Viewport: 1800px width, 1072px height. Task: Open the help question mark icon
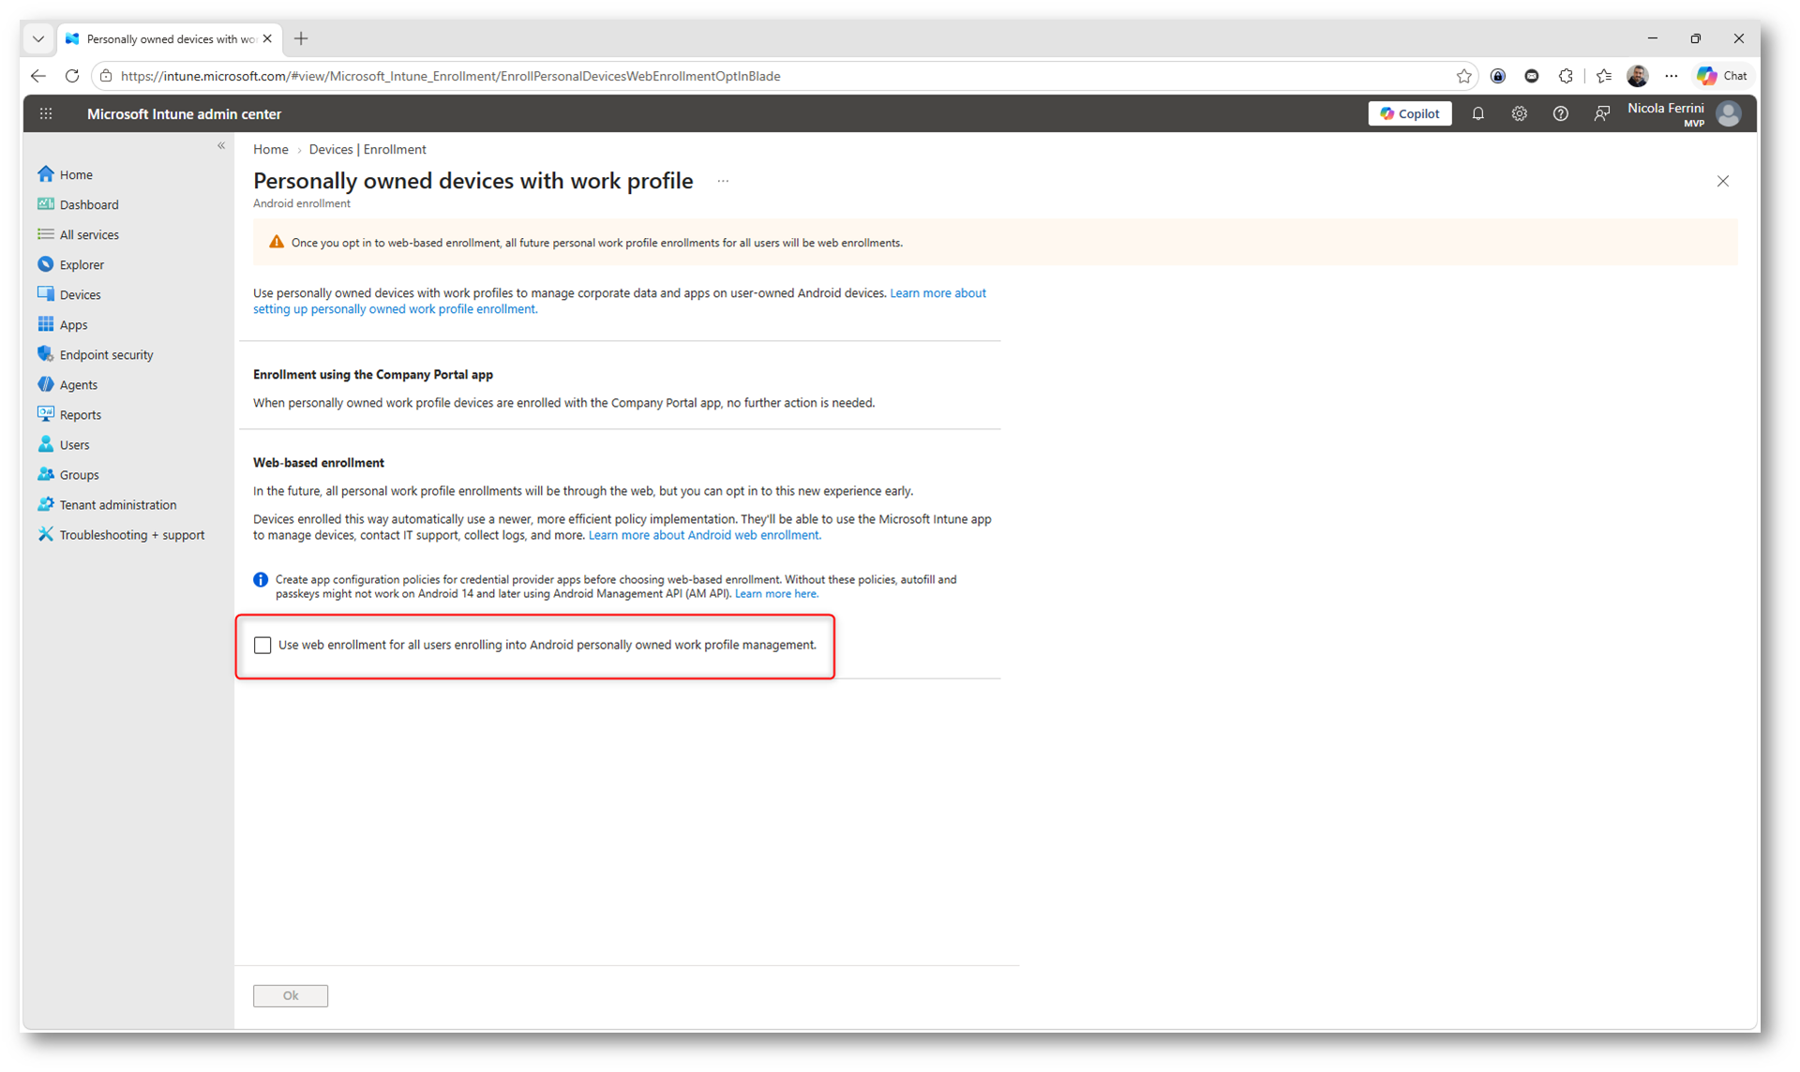[x=1560, y=113]
